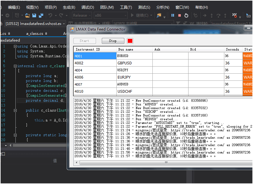
Task: Select the 4001 instrument ID cell
Action: (95, 56)
